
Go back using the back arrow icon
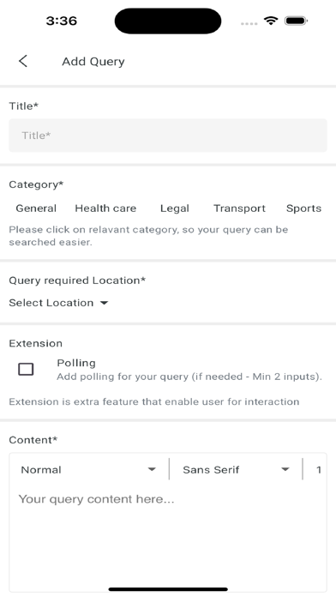pos(23,61)
